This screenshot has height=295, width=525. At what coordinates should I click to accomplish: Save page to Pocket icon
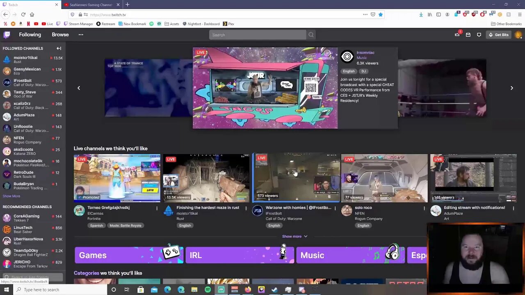pyautogui.click(x=373, y=15)
